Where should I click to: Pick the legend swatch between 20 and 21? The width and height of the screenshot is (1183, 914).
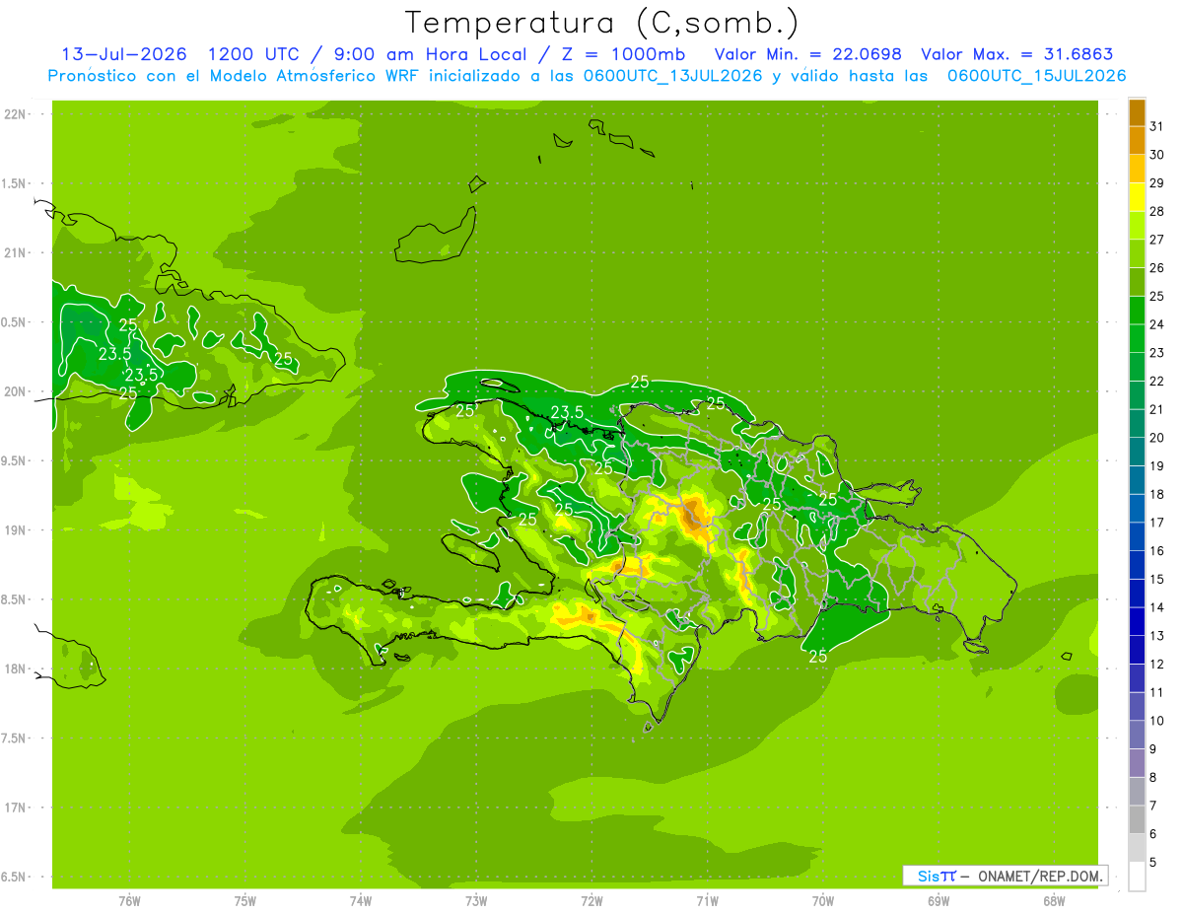pyautogui.click(x=1137, y=424)
